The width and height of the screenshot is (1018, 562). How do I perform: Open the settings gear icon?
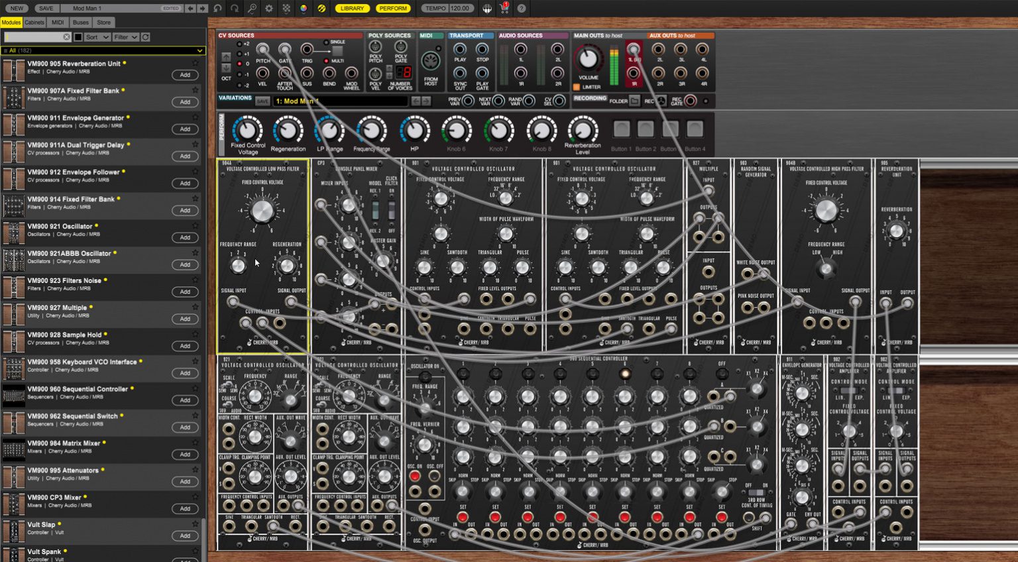[x=268, y=9]
